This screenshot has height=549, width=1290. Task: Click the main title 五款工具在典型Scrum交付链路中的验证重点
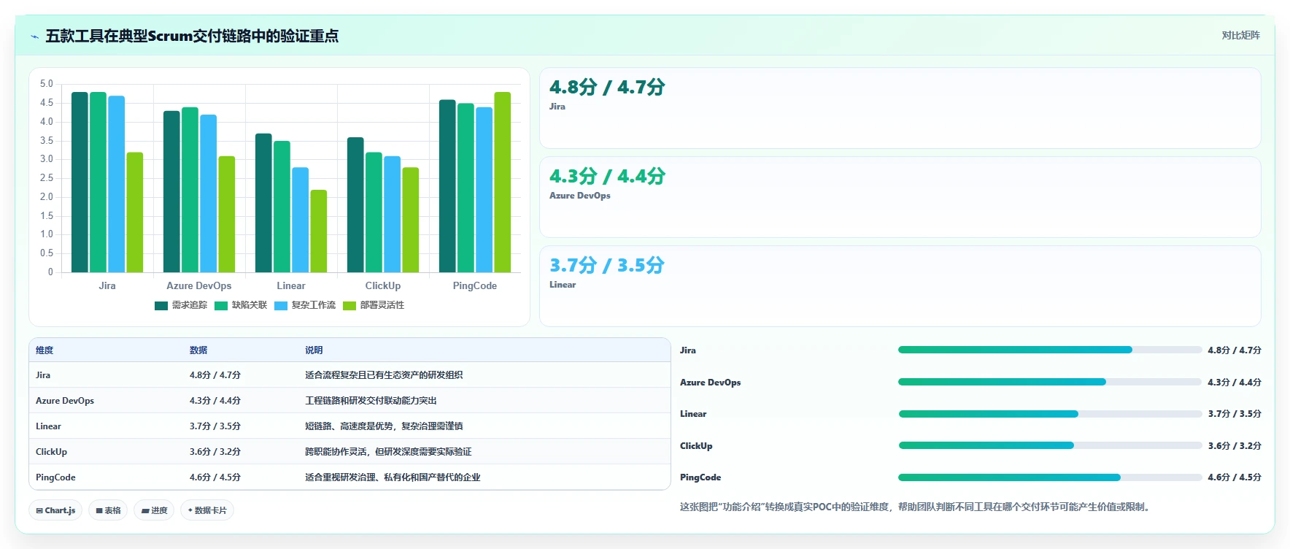tap(192, 36)
